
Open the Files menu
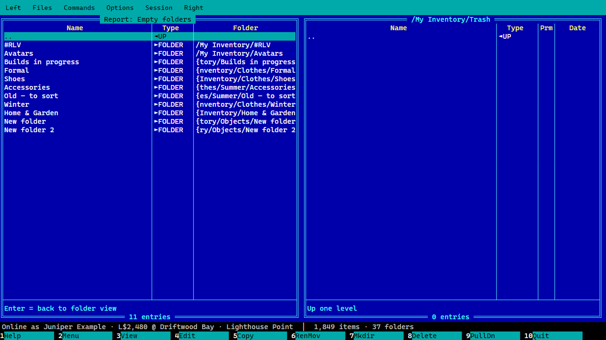tap(42, 8)
